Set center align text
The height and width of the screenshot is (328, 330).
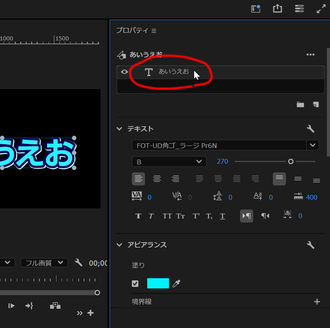(157, 179)
